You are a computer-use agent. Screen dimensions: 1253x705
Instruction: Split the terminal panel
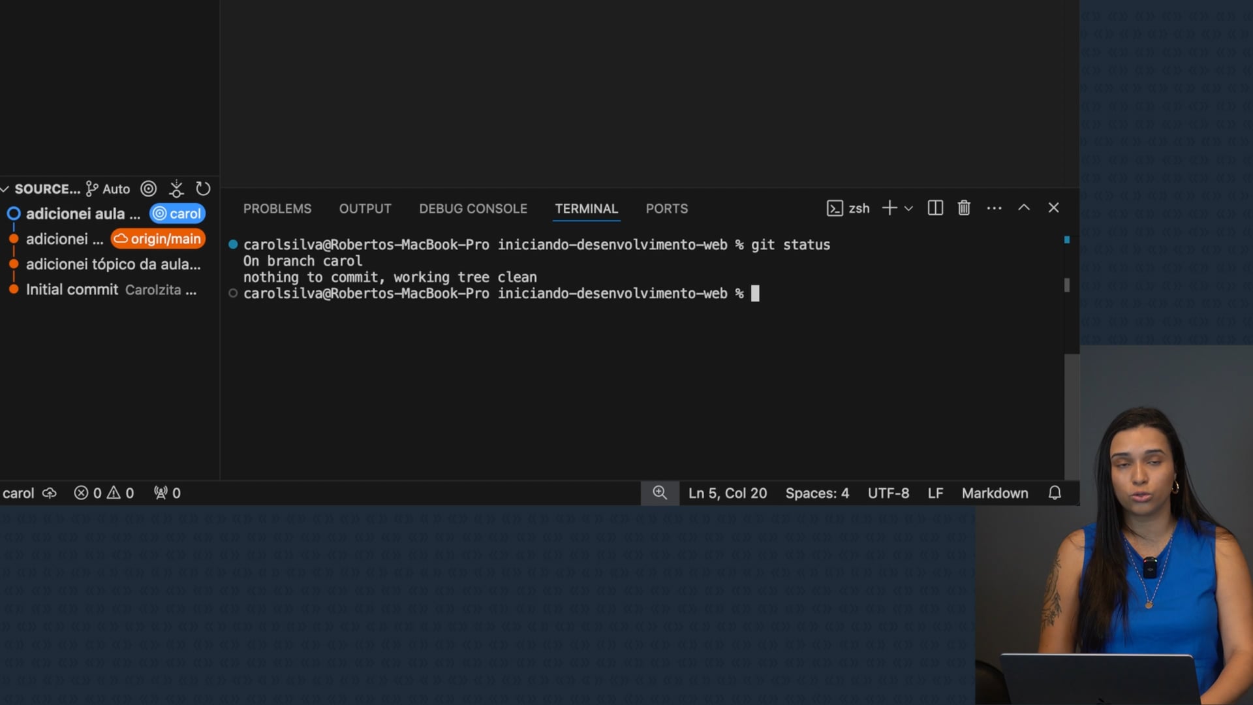(935, 208)
